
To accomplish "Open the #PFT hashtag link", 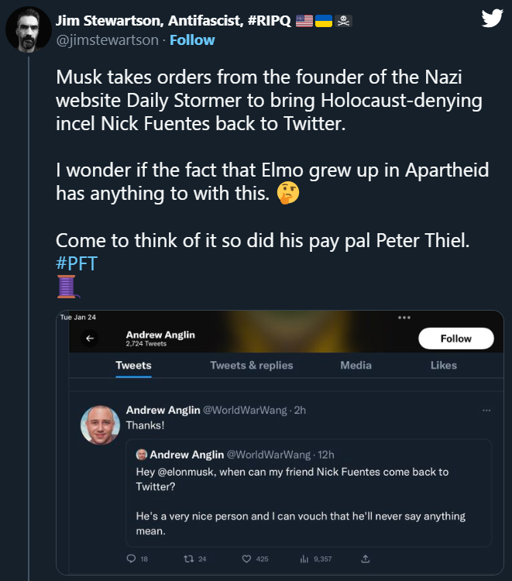I will (77, 263).
